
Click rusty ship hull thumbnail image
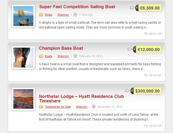(x=23, y=58)
